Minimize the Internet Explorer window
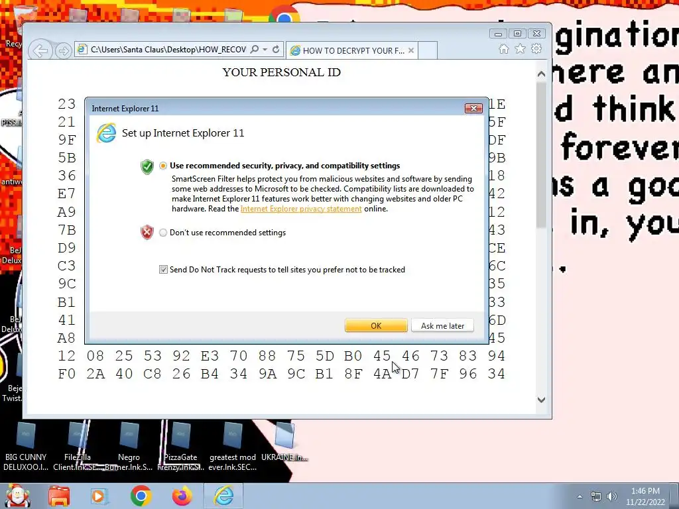 coord(499,34)
